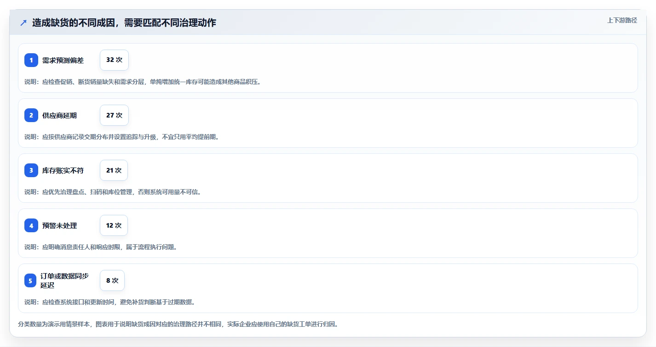
Task: Click the 供应商延期 cause label
Action: click(x=60, y=115)
